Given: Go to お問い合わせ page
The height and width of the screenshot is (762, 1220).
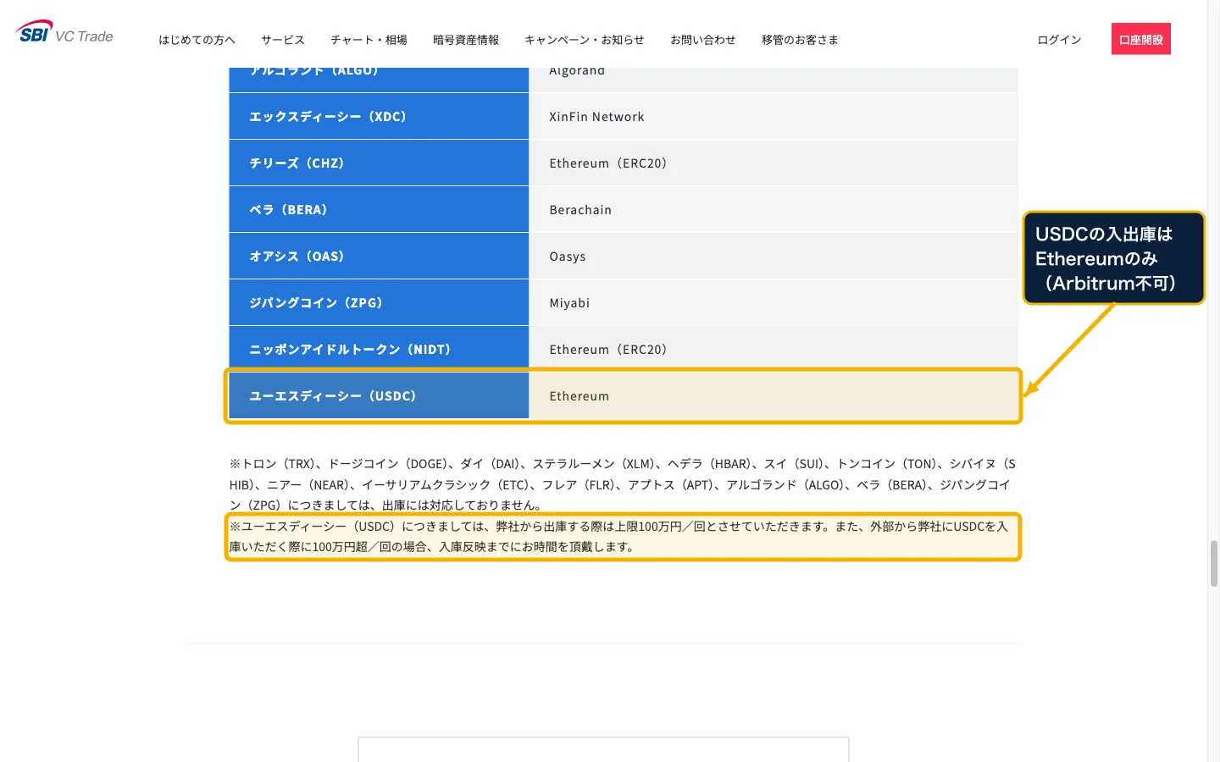Looking at the screenshot, I should (703, 40).
